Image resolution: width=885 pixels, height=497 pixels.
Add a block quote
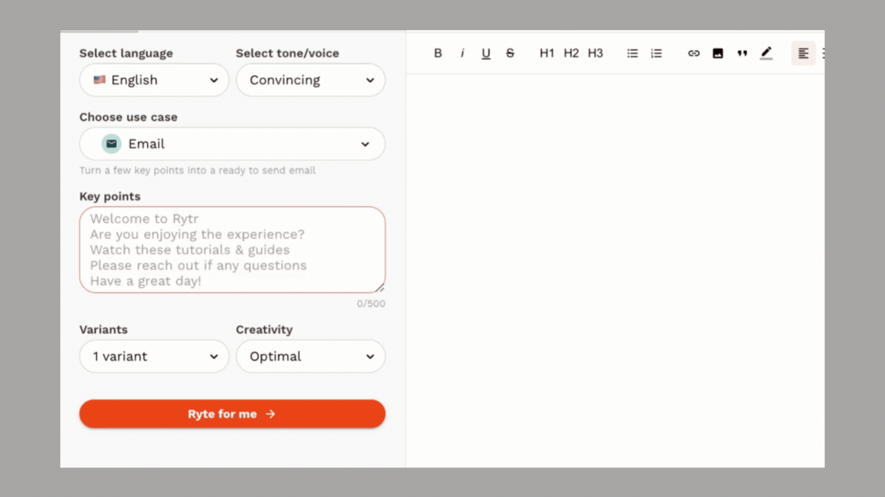[742, 53]
